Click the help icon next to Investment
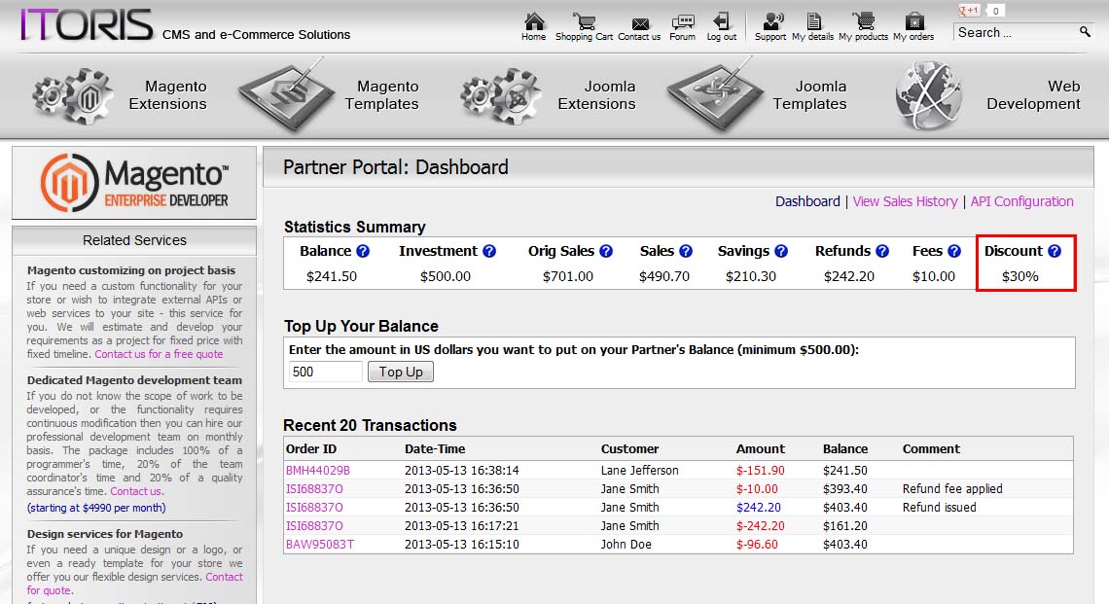 [x=489, y=251]
